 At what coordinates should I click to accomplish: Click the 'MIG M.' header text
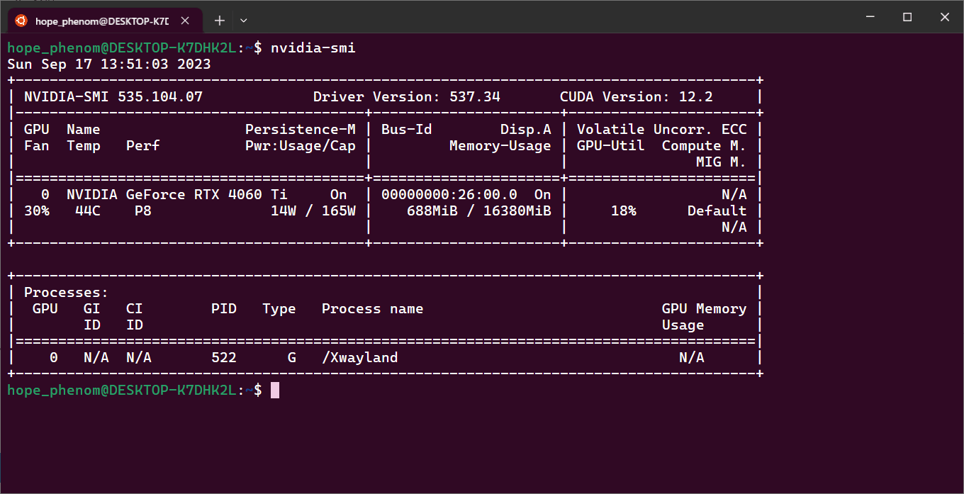click(x=721, y=162)
